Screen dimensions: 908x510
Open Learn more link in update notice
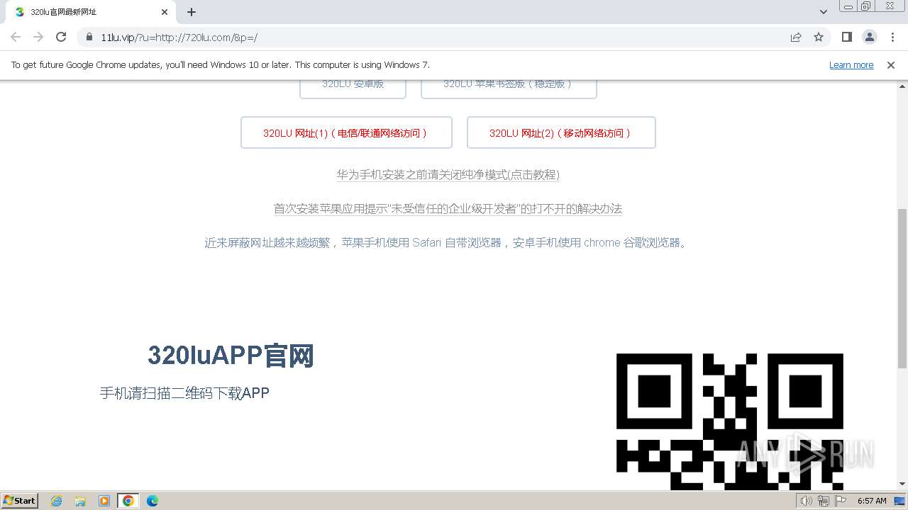pyautogui.click(x=851, y=65)
